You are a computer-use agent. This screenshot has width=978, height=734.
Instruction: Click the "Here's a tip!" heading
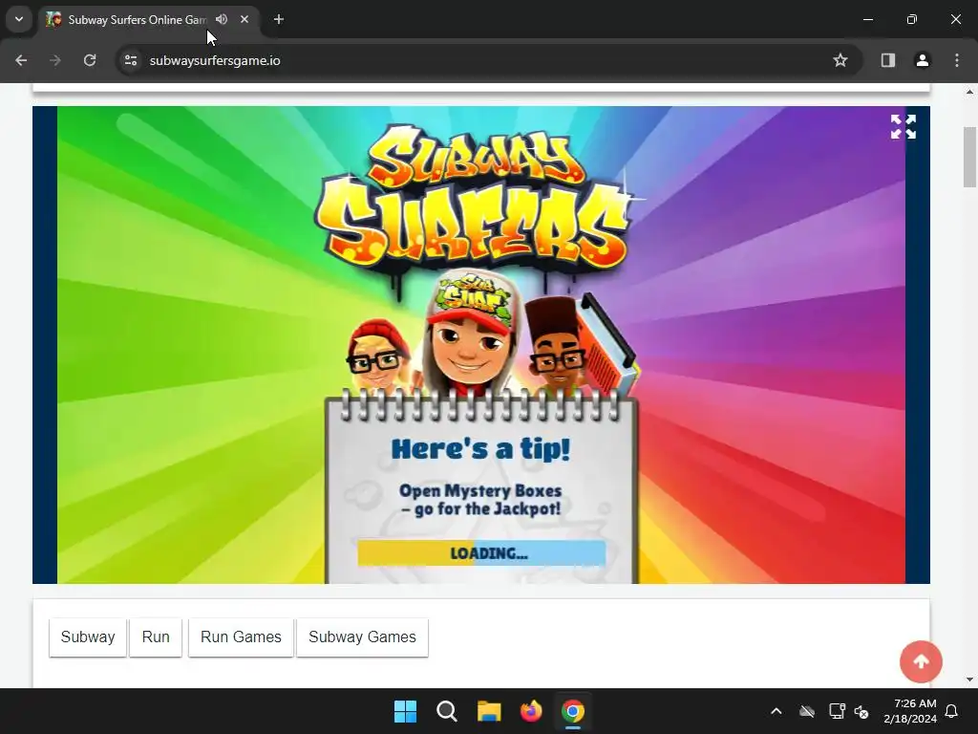point(481,449)
